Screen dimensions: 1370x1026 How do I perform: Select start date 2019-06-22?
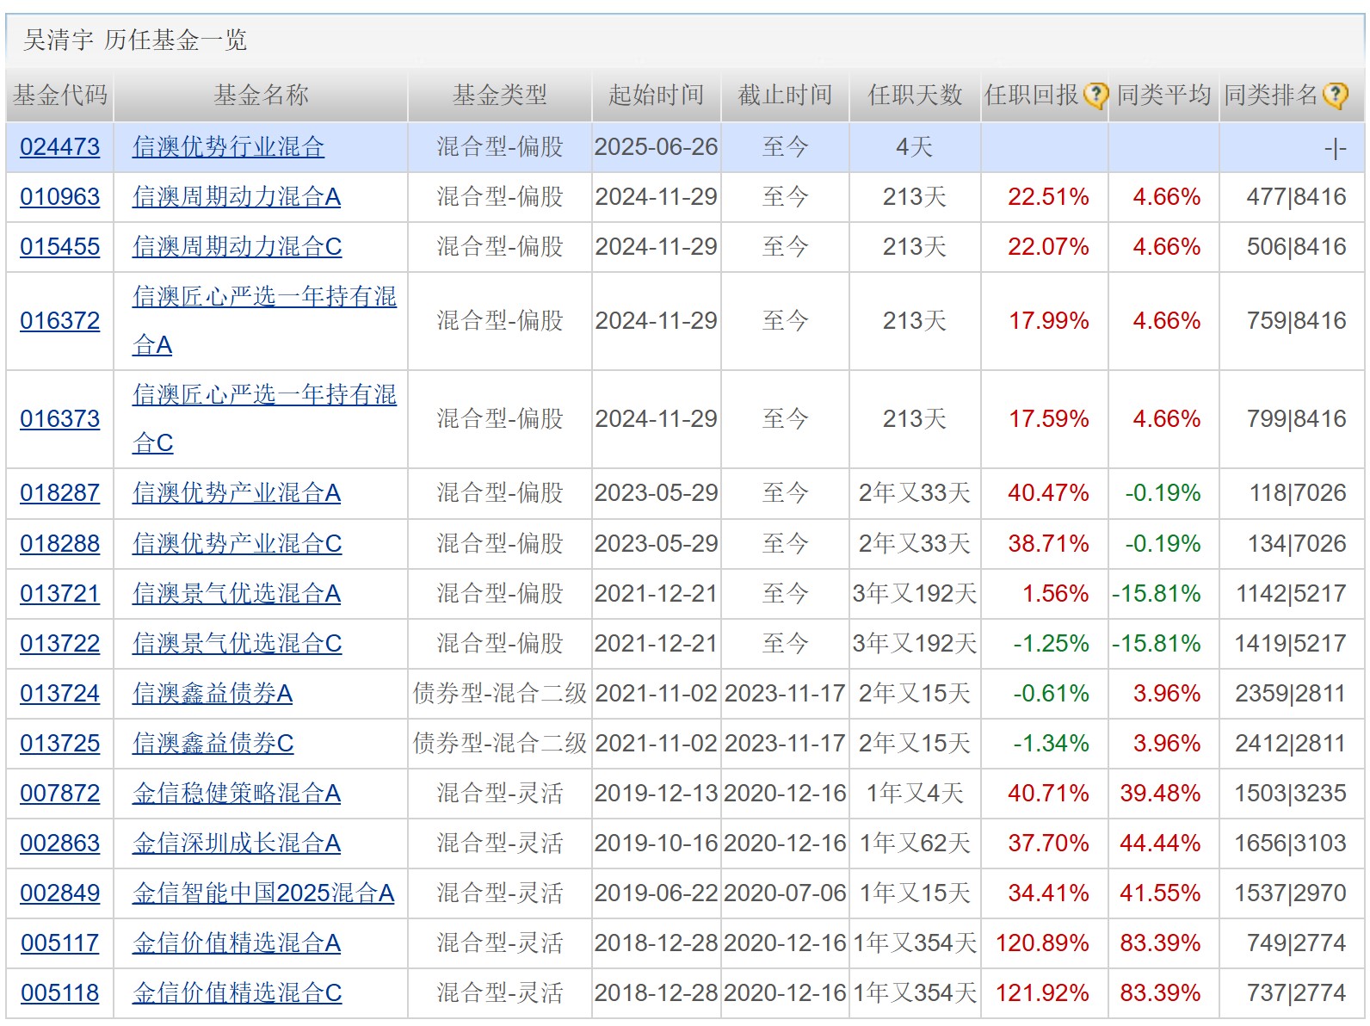coord(656,893)
